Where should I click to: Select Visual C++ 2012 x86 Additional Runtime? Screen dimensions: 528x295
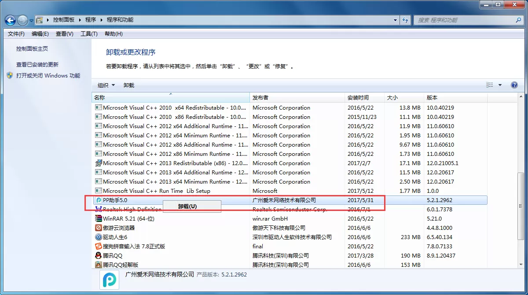coord(176,144)
